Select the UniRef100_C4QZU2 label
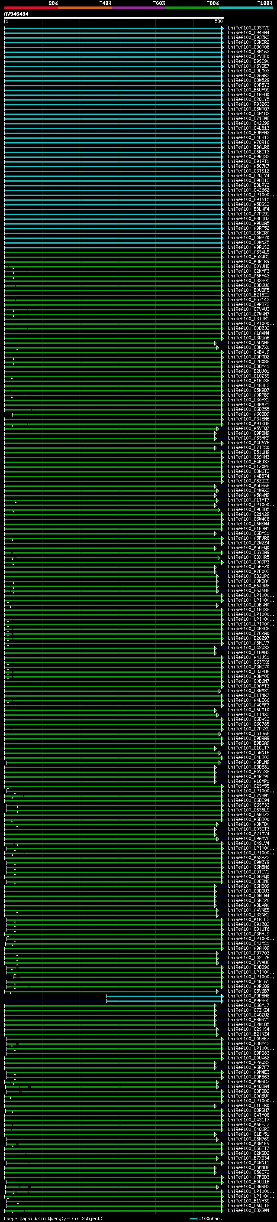 [x=248, y=1015]
